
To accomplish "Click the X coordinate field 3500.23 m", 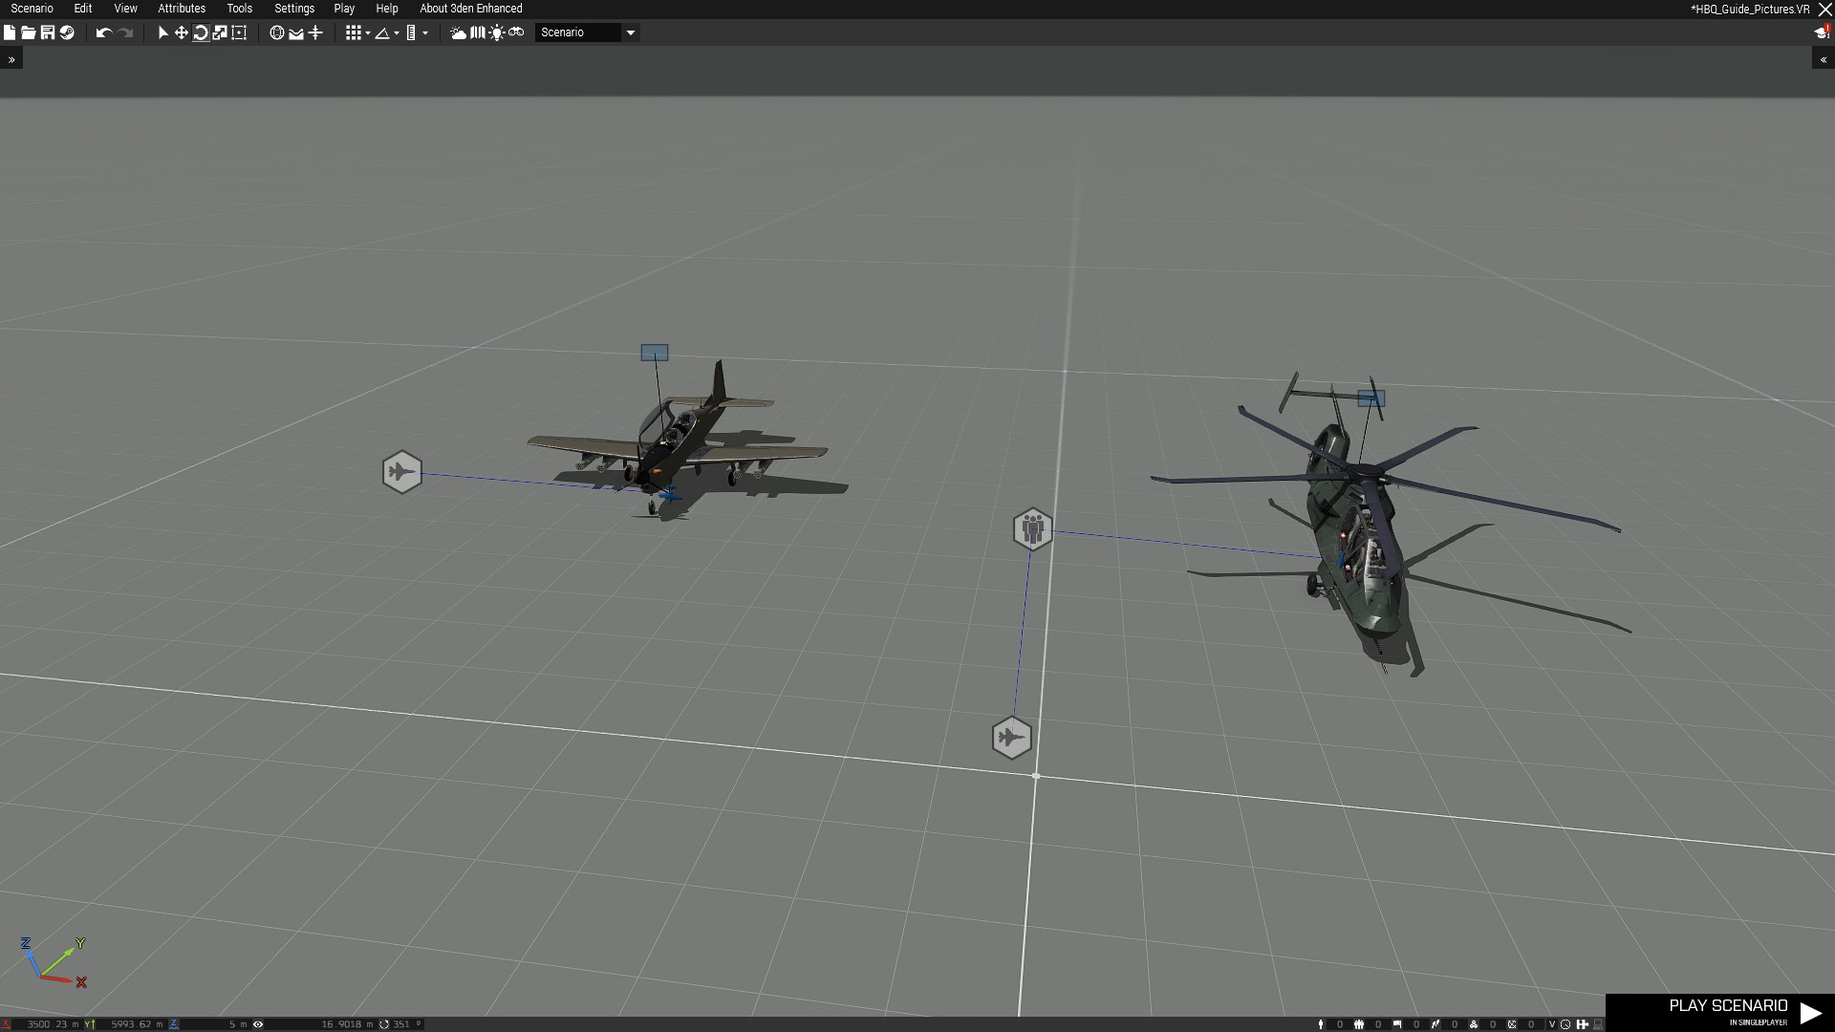I will pos(48,1024).
